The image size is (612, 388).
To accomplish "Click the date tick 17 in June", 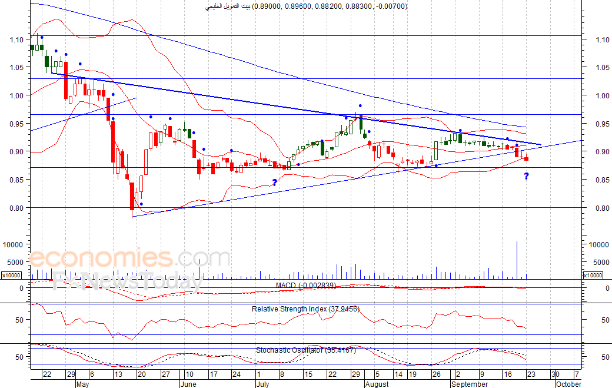I will click(214, 374).
